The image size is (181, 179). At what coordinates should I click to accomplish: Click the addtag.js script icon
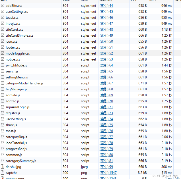tap(3, 101)
